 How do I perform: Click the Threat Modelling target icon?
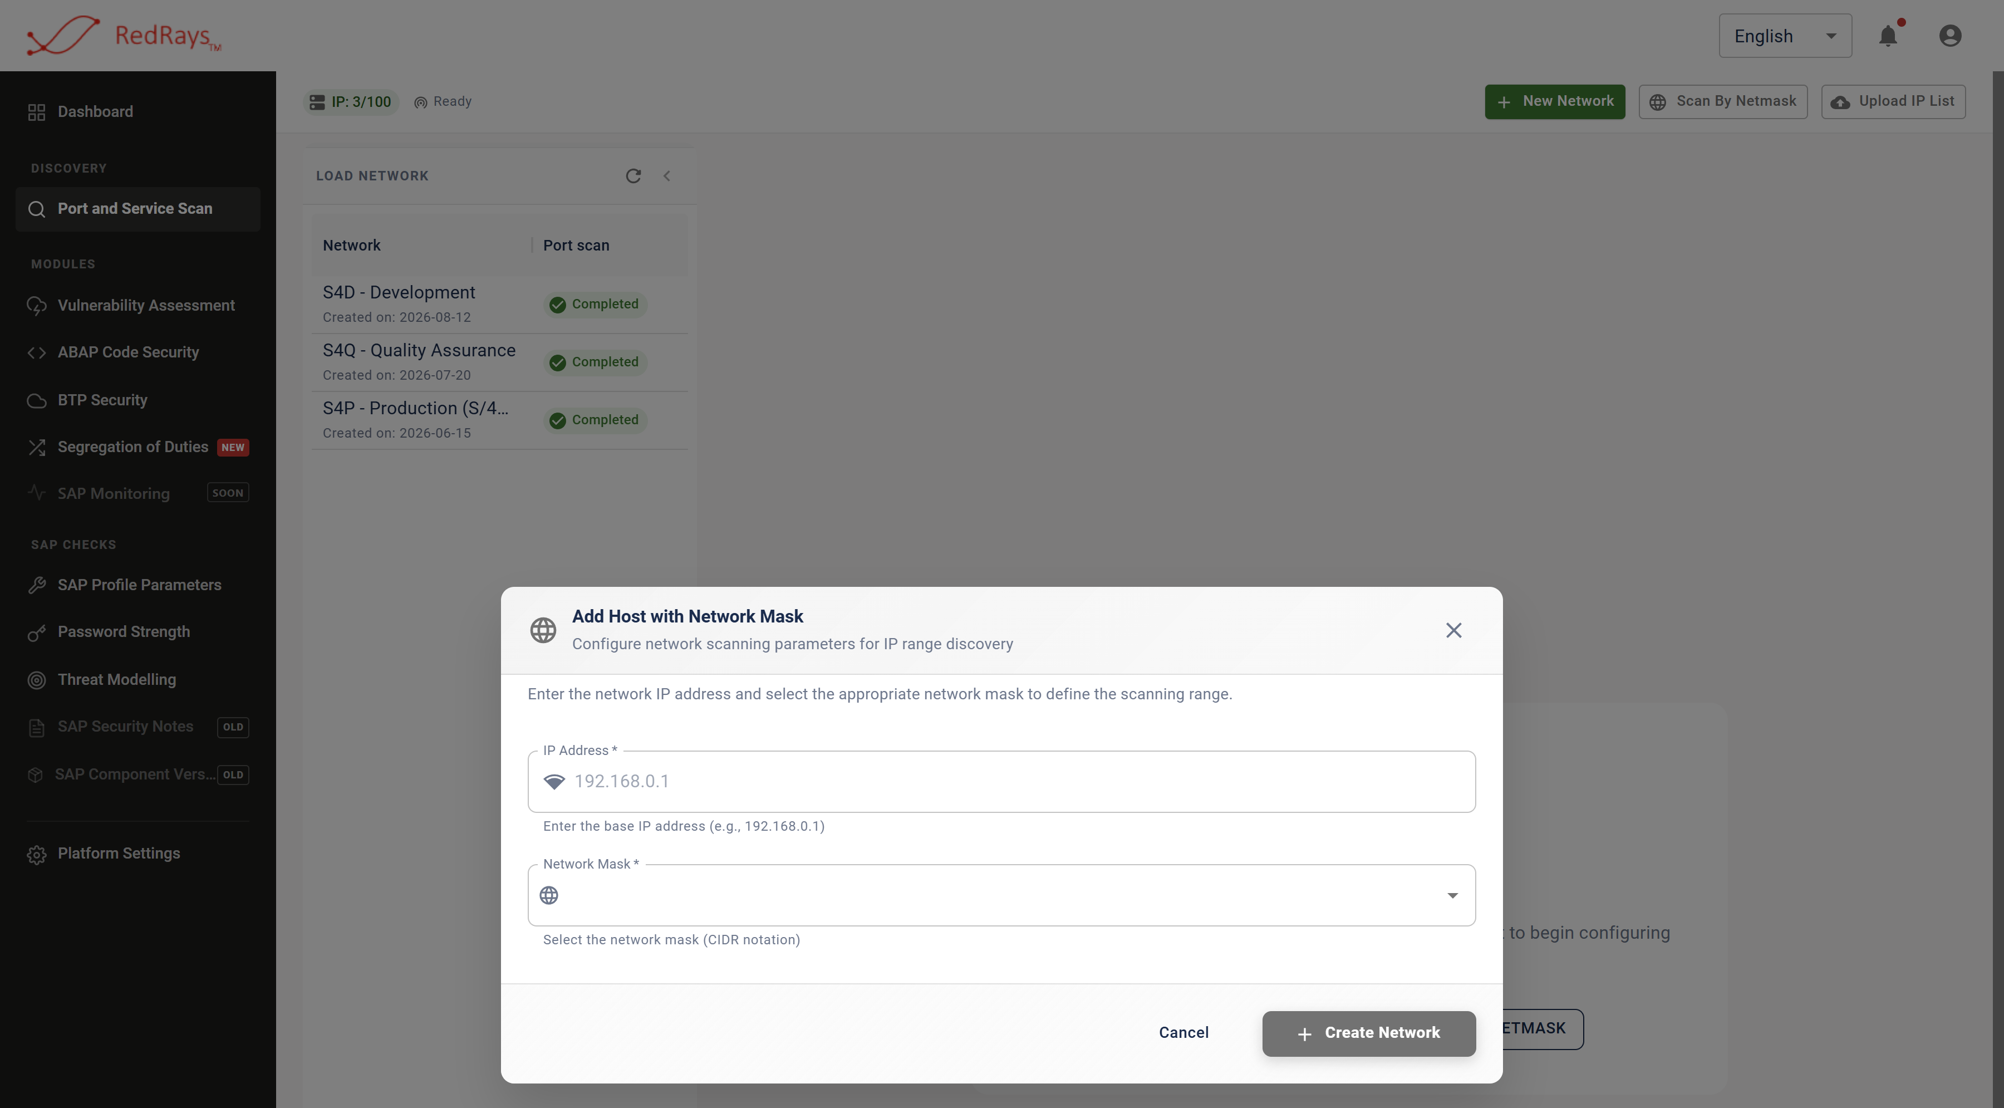[37, 680]
